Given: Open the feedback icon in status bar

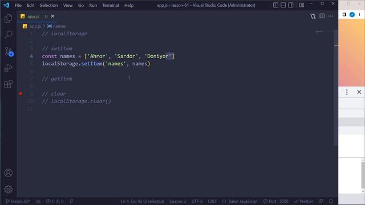Looking at the screenshot, I should coord(321,201).
